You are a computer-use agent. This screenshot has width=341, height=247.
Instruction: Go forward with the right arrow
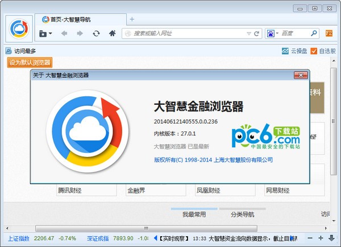click(80, 33)
